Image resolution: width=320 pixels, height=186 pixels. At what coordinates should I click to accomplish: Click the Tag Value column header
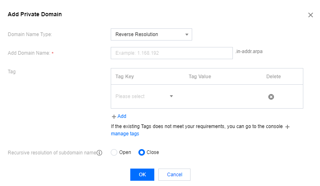click(200, 77)
